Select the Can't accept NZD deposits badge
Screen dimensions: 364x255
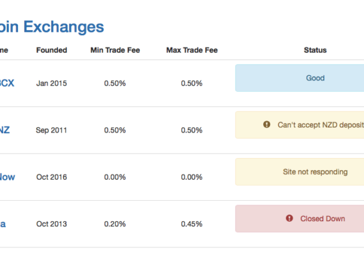pyautogui.click(x=300, y=125)
